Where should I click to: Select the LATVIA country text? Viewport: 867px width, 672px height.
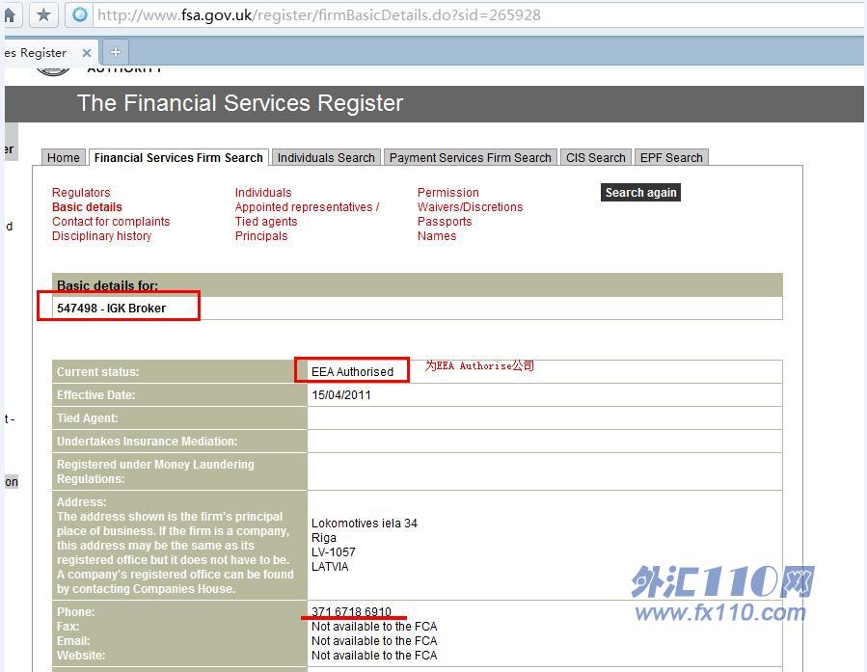coord(330,566)
